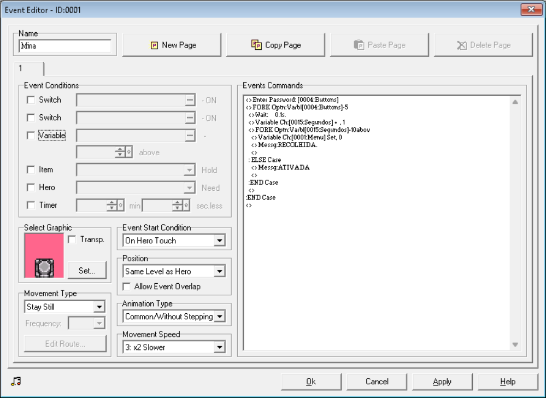Open the Animation Type dropdown
Image resolution: width=546 pixels, height=398 pixels.
tap(219, 317)
